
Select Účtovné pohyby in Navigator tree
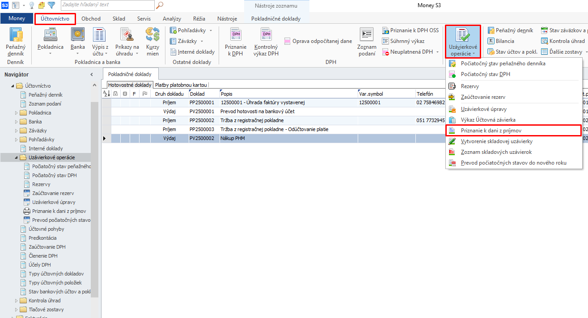46,229
